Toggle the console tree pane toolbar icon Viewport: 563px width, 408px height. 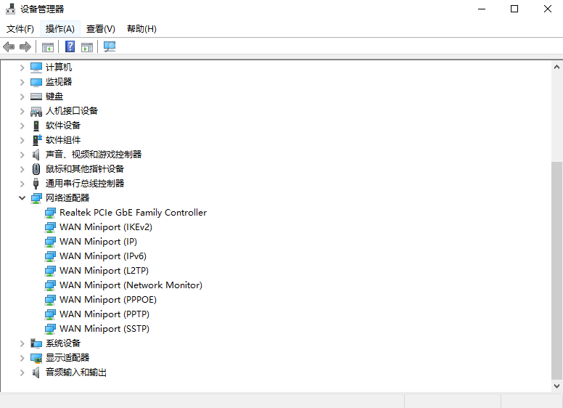(x=48, y=47)
